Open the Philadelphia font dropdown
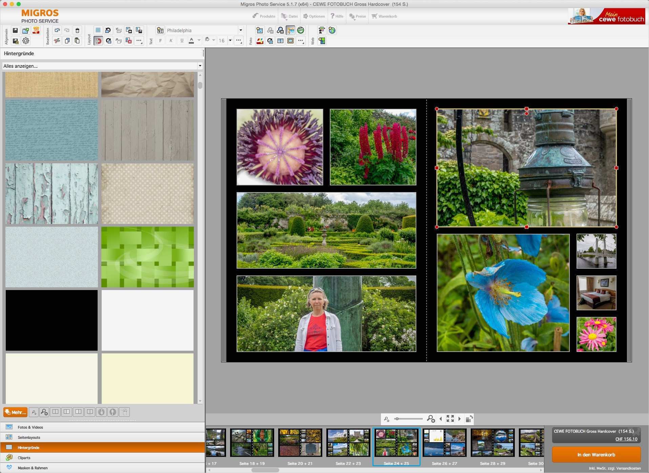Viewport: 649px width, 473px height. [241, 30]
